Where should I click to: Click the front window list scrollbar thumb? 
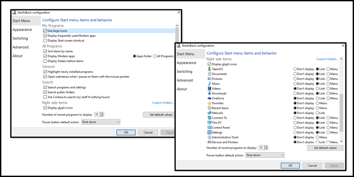(341, 113)
